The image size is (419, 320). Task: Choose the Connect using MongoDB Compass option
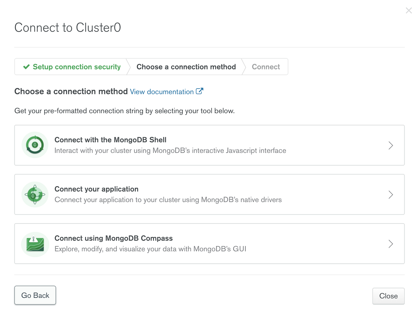[209, 244]
